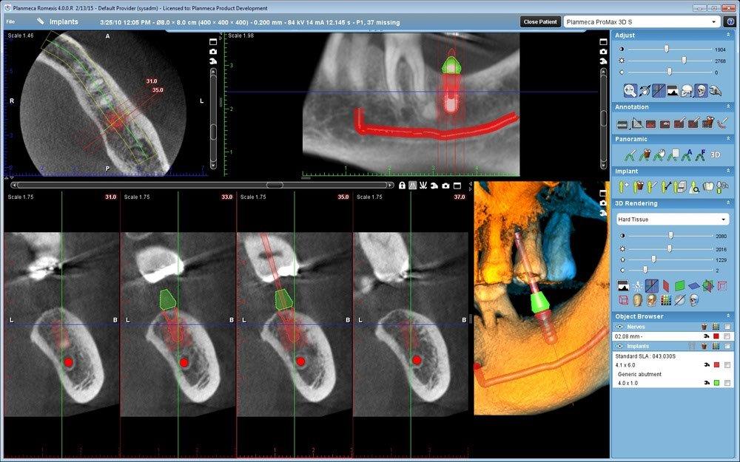Delete panoramic curve with trash icon
The width and height of the screenshot is (740, 462).
coord(645,154)
